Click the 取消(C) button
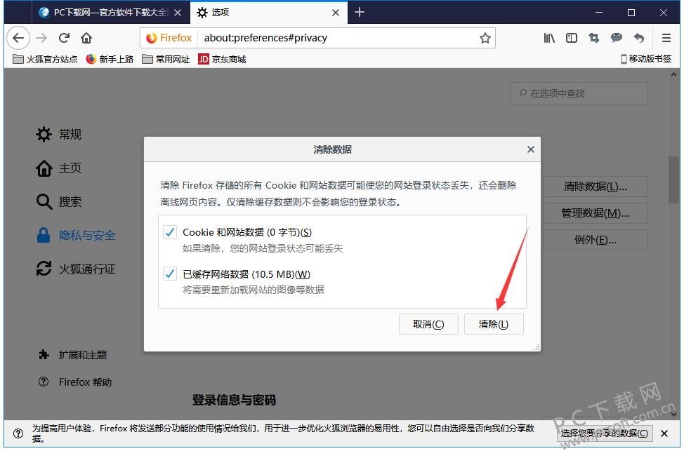Viewport: 684px width, 451px height. (x=428, y=324)
